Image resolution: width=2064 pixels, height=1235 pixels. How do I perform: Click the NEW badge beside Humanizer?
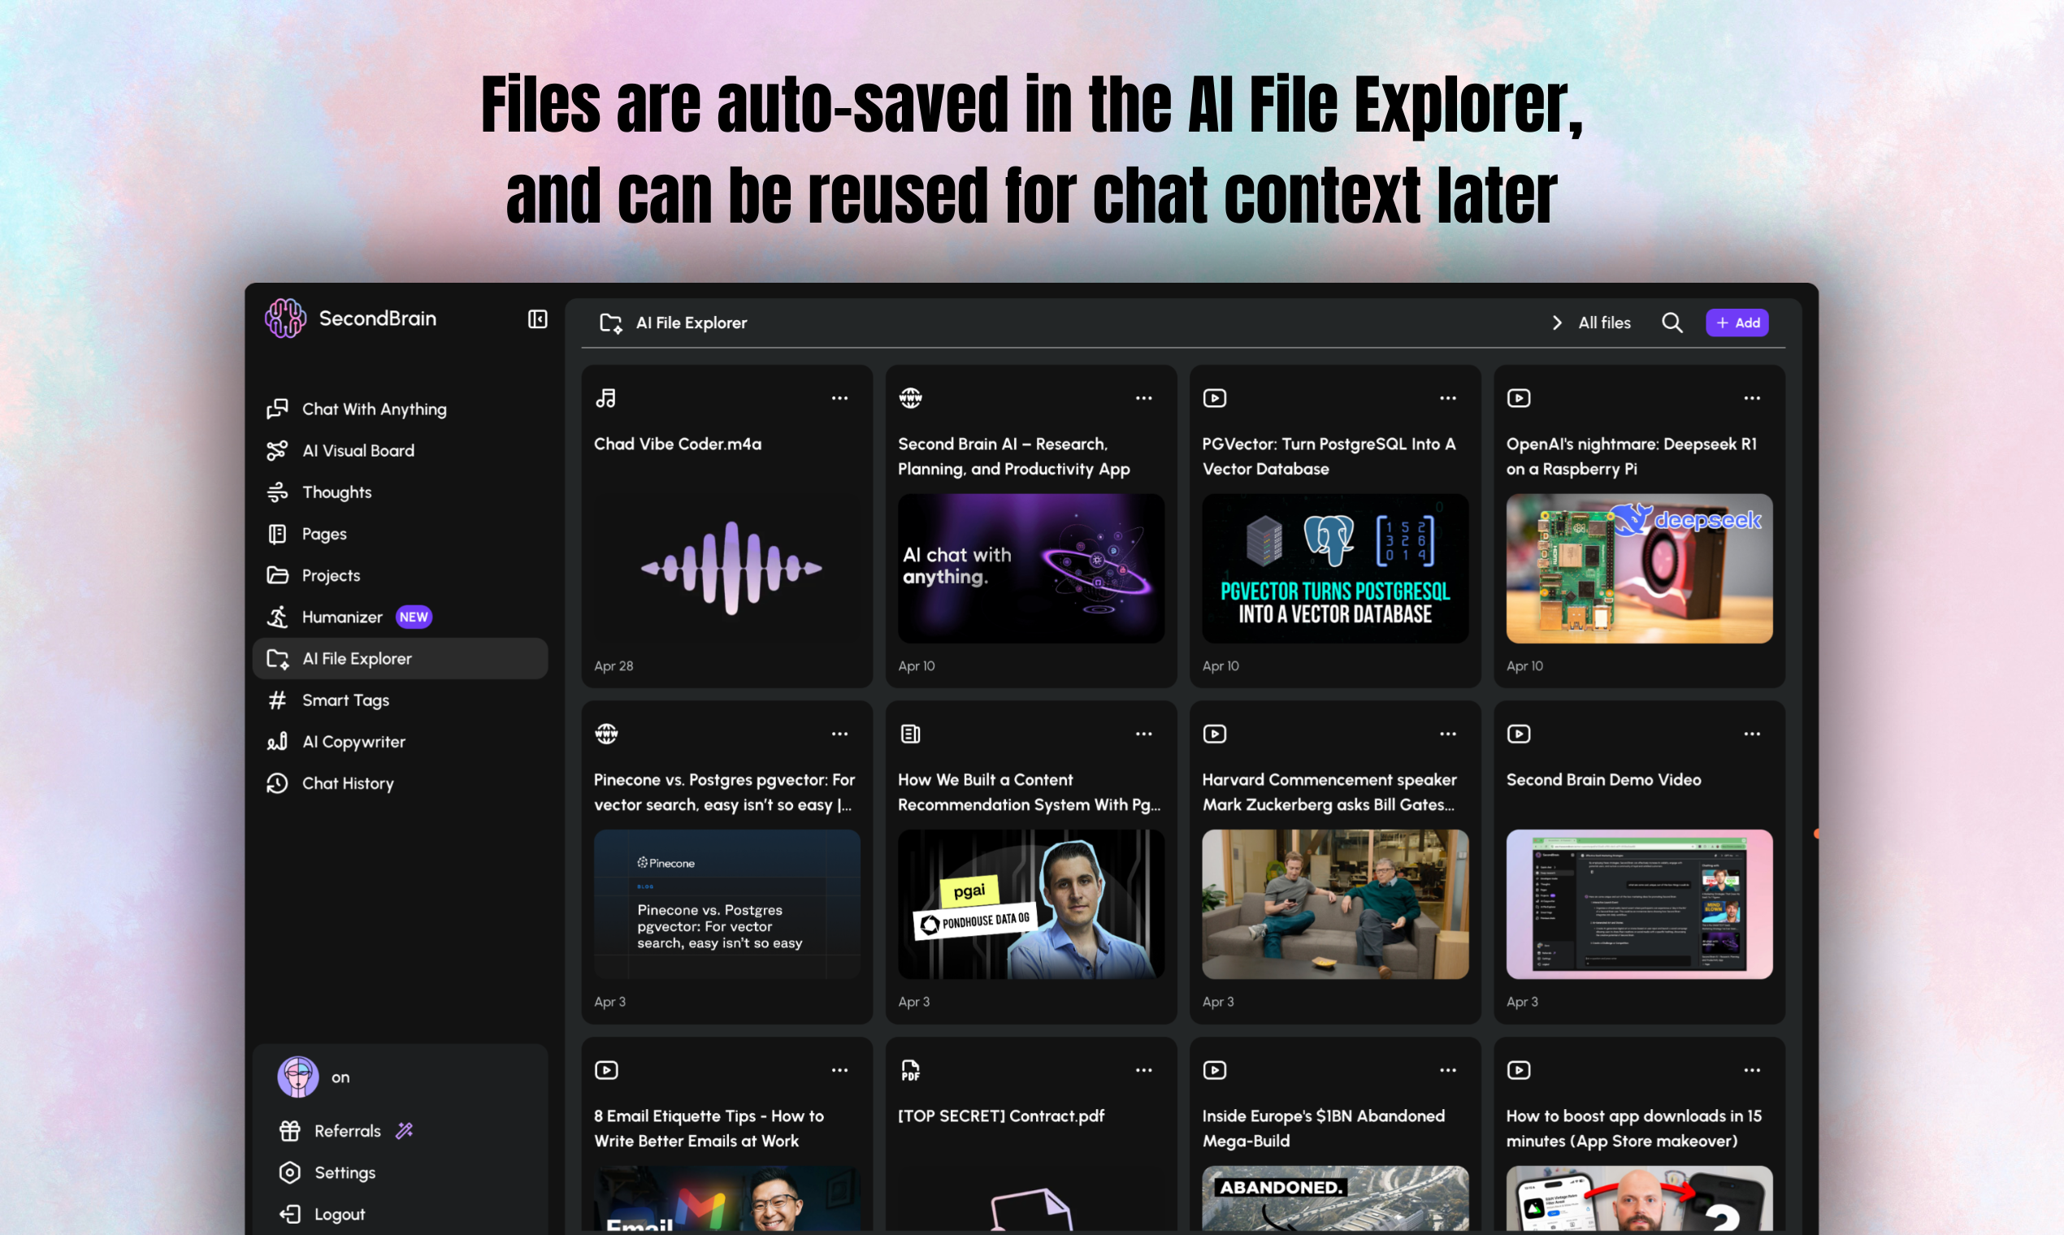pos(414,617)
